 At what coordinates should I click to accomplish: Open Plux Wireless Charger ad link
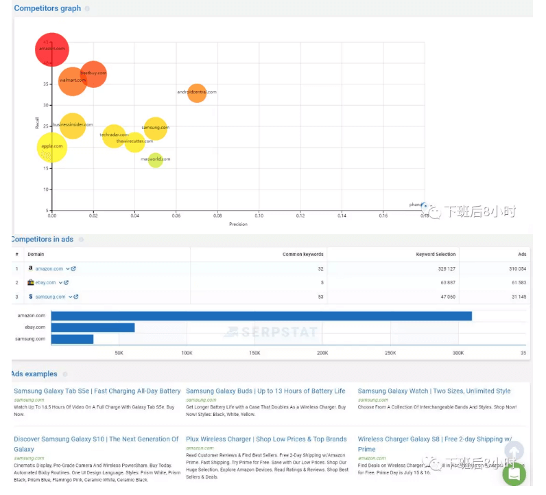click(x=266, y=439)
